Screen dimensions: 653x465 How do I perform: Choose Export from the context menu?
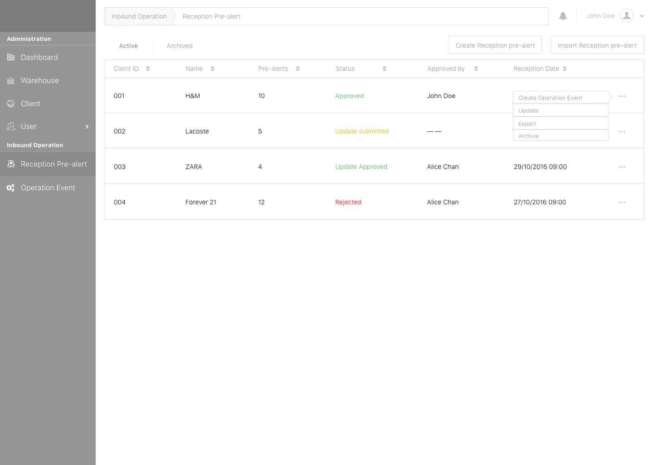(x=560, y=124)
